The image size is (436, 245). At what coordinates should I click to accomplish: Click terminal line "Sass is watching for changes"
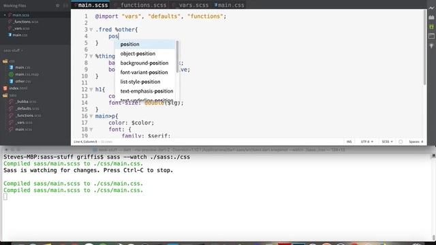tap(88, 170)
